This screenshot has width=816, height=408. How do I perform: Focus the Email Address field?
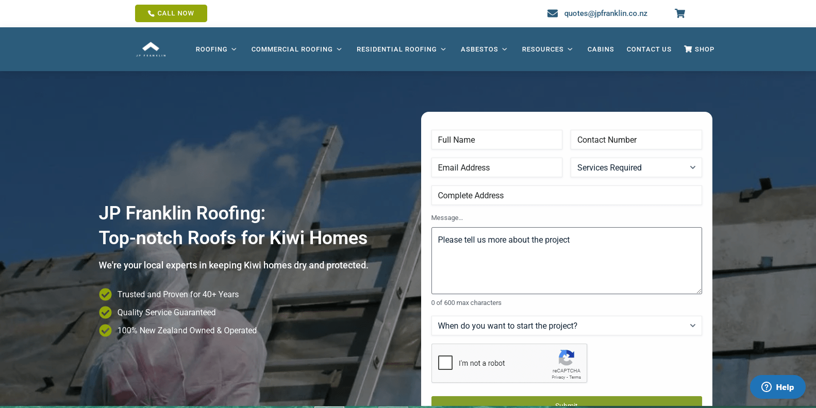[497, 167]
